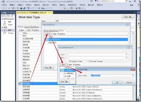Click Edit in Work Item fields toolbar
This screenshot has height=102, width=141.
[28, 30]
